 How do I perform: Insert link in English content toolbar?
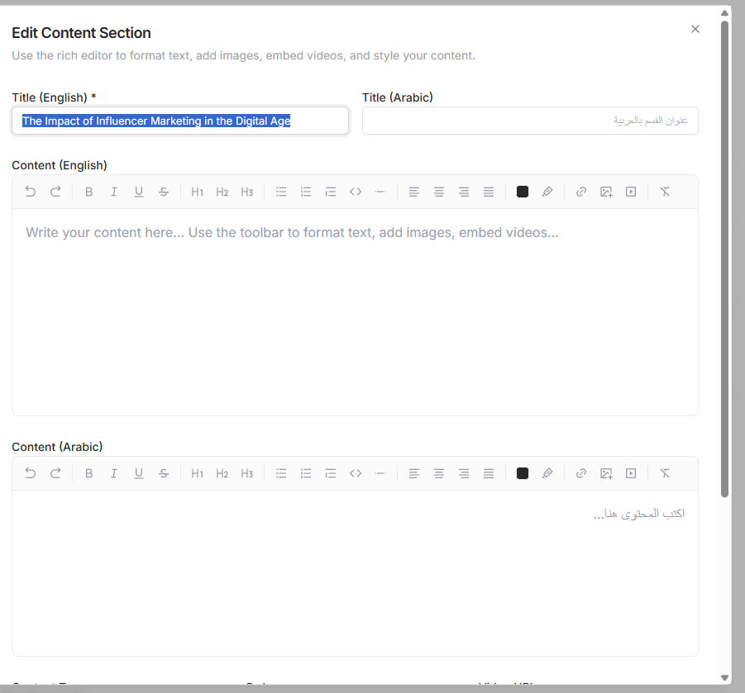[x=581, y=192]
